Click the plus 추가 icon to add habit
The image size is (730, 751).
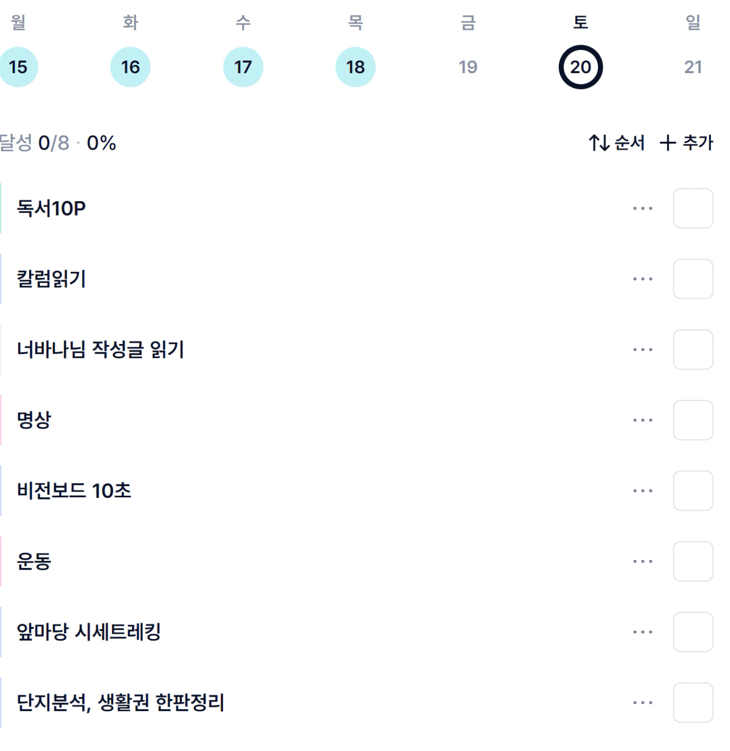[x=668, y=143]
